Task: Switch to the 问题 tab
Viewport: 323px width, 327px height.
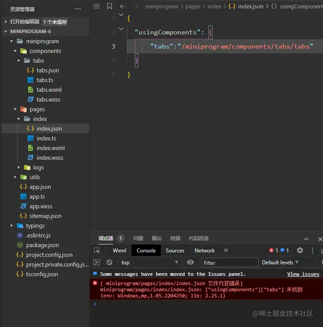Action: click(x=138, y=238)
